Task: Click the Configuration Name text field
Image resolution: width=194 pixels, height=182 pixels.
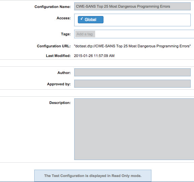Action: point(132,6)
